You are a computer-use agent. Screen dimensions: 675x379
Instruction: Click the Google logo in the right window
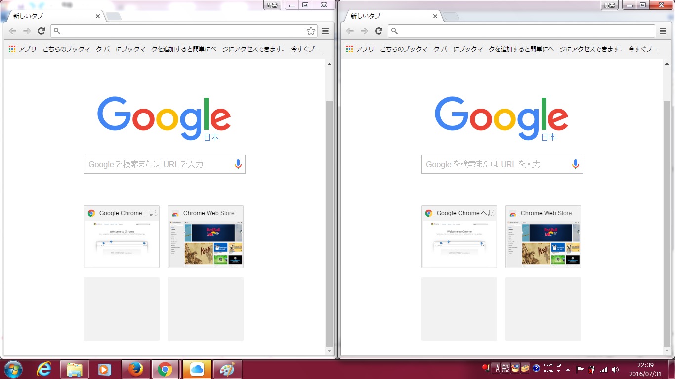[x=502, y=118]
